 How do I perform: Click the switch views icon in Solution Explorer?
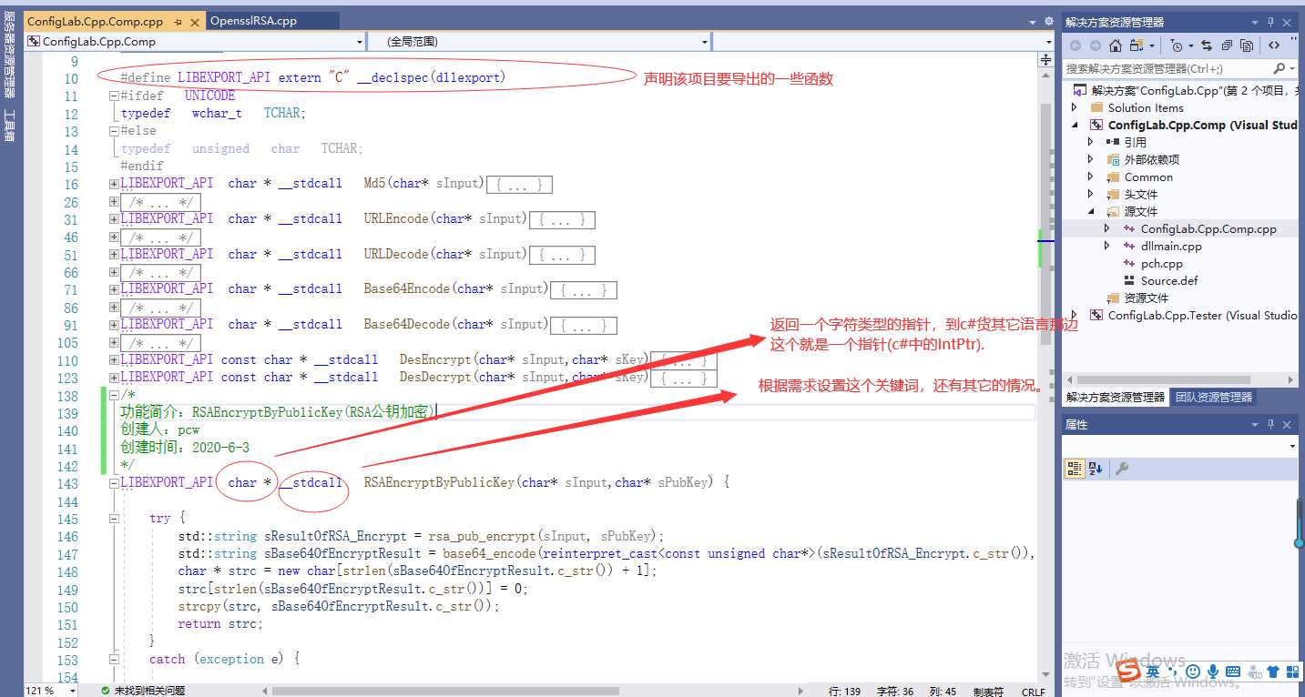coord(1136,45)
